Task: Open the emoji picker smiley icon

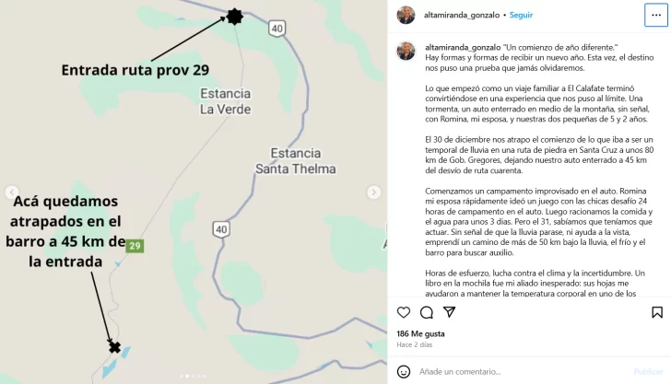Action: tap(403, 372)
